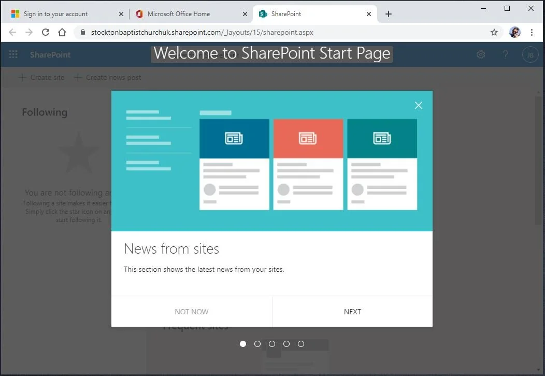Open a new browser tab
545x376 pixels.
[389, 14]
